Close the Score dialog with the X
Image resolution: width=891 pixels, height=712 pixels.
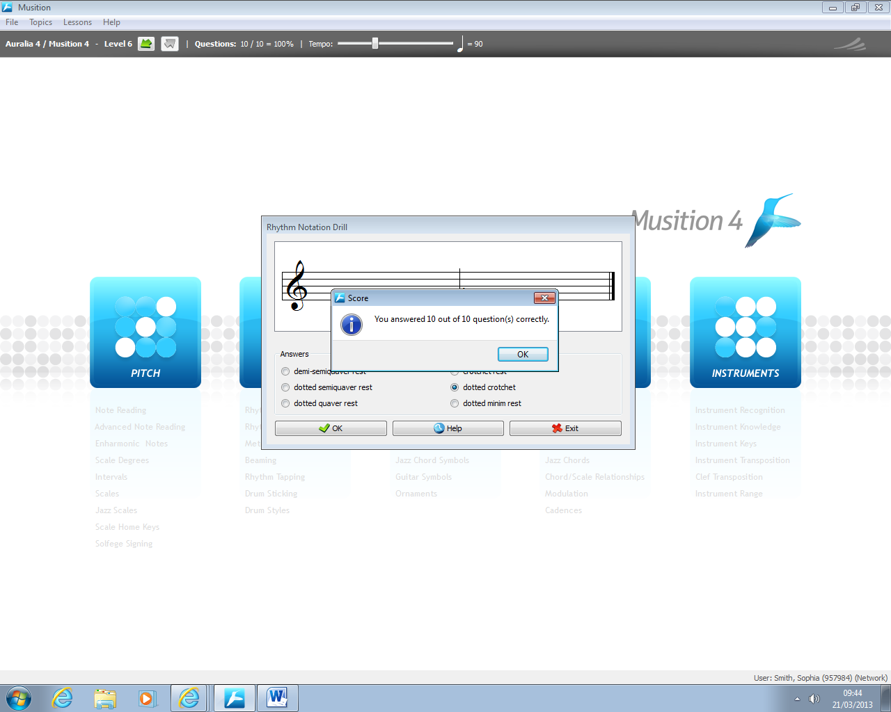coord(544,298)
